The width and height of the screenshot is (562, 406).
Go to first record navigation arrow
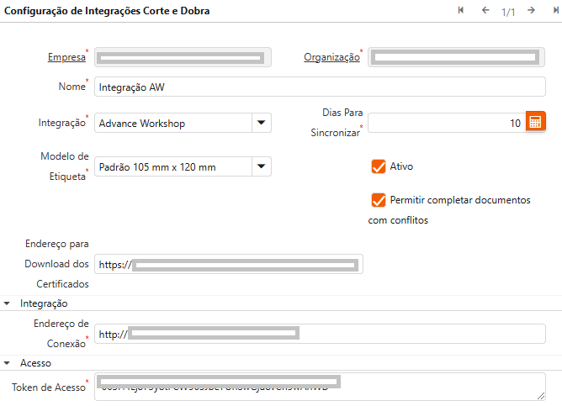coord(461,11)
